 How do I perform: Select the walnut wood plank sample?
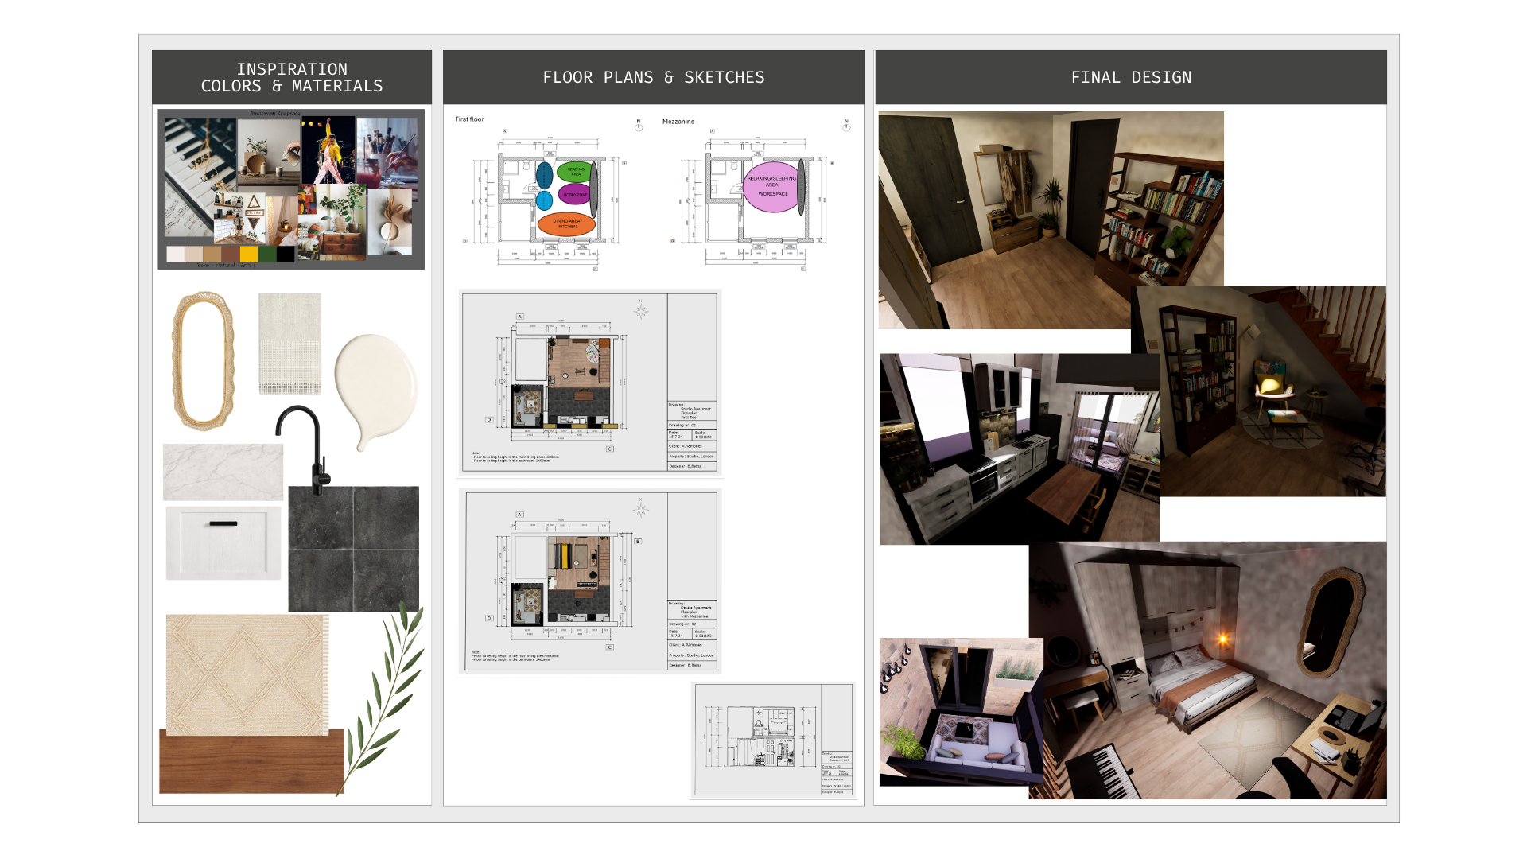pyautogui.click(x=251, y=761)
